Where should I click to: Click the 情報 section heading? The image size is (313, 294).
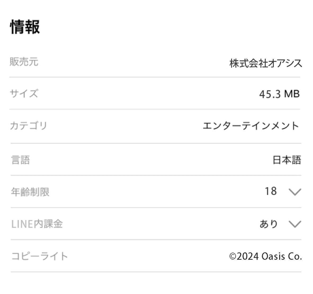25,27
